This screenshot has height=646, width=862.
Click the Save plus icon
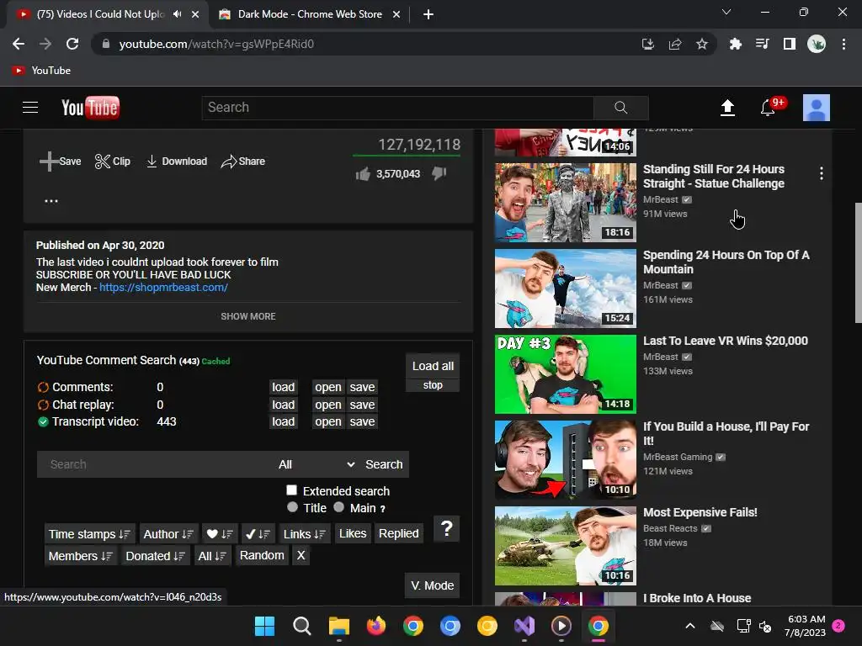(49, 161)
